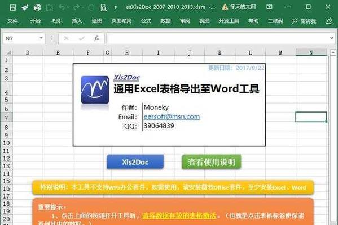338x225 pixels.
Task: Click the title 通用Excel表格导出至Word工具
Action: [186, 89]
